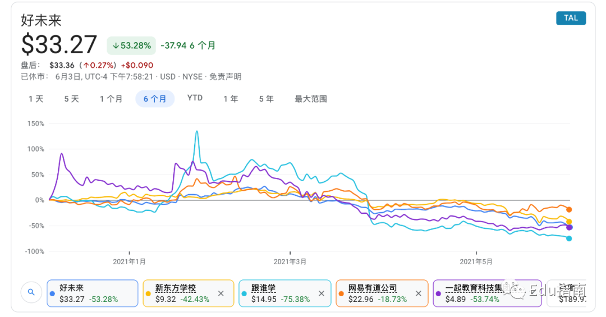The width and height of the screenshot is (606, 317).
Task: Click the ↓53.28% change badge
Action: tap(131, 45)
